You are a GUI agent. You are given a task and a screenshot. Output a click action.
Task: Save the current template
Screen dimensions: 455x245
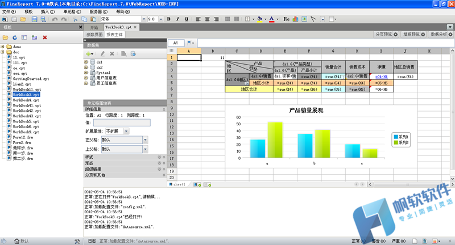click(x=35, y=19)
